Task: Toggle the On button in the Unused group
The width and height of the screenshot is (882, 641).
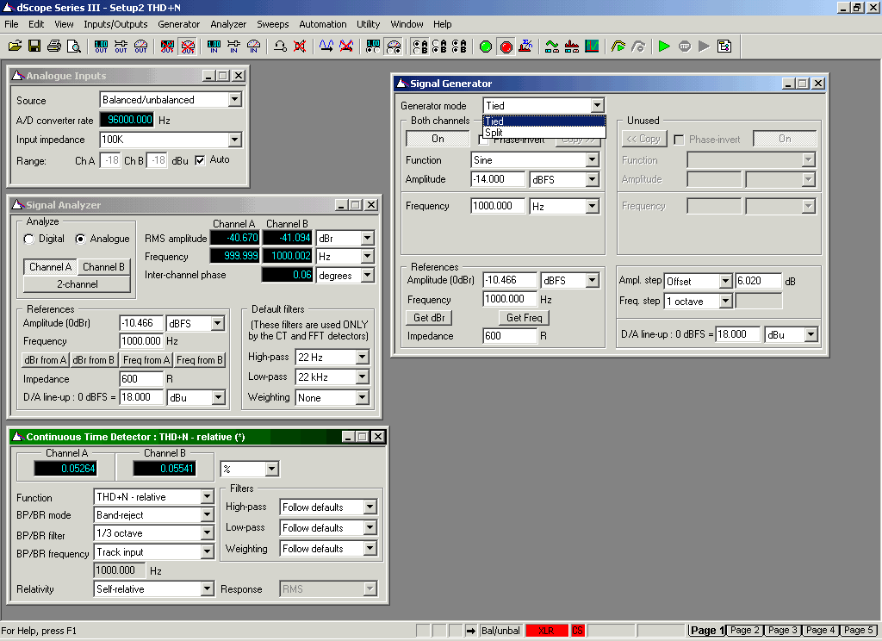Action: (x=785, y=139)
